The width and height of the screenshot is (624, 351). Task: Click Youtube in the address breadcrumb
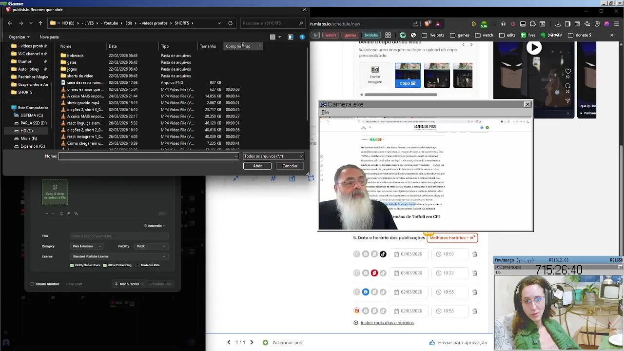coord(111,23)
